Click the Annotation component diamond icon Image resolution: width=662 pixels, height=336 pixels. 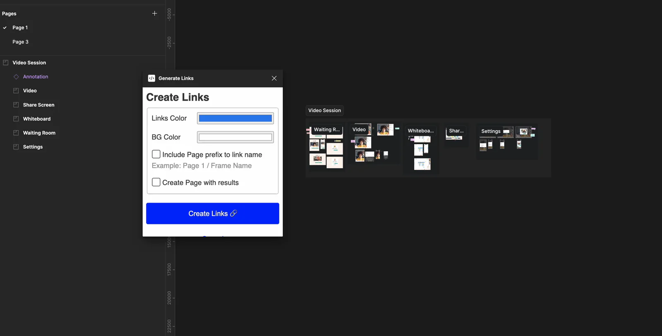[16, 77]
